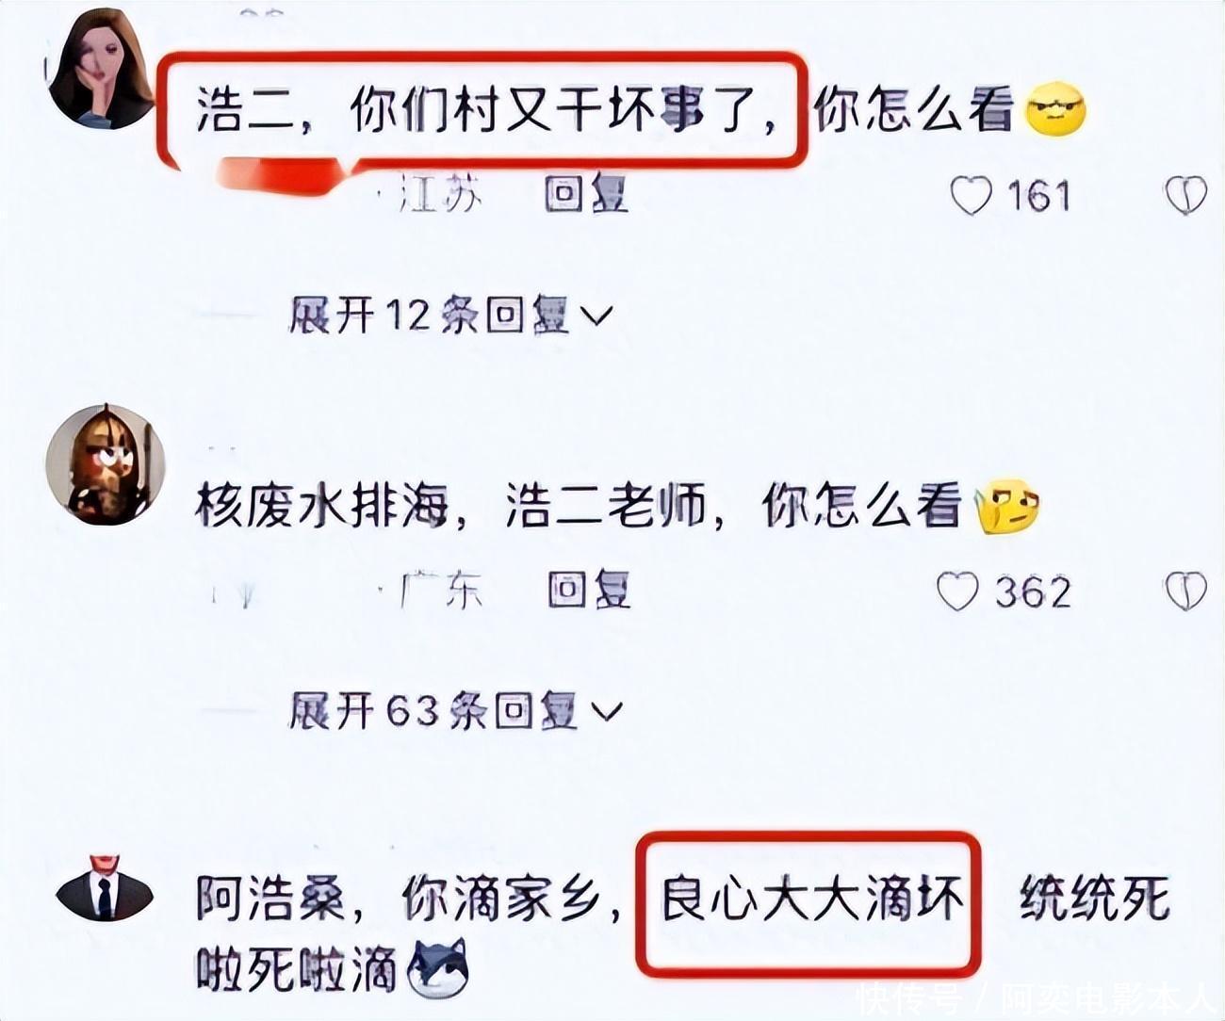Viewport: 1225px width, 1021px height.
Task: Reply via 回复 next to 江苏
Action: pos(586,195)
